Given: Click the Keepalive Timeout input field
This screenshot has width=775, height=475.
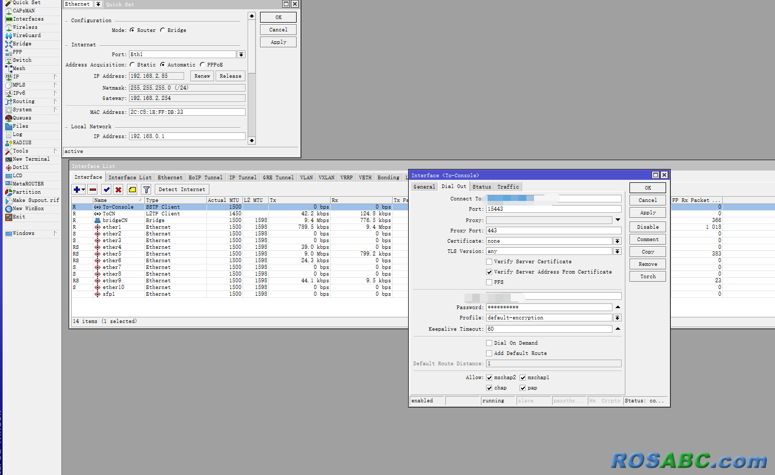Looking at the screenshot, I should coord(548,329).
